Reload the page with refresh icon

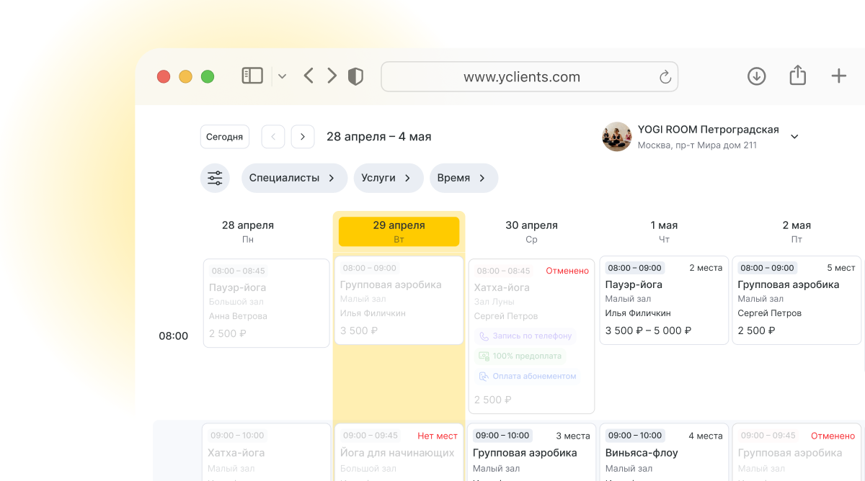[665, 76]
